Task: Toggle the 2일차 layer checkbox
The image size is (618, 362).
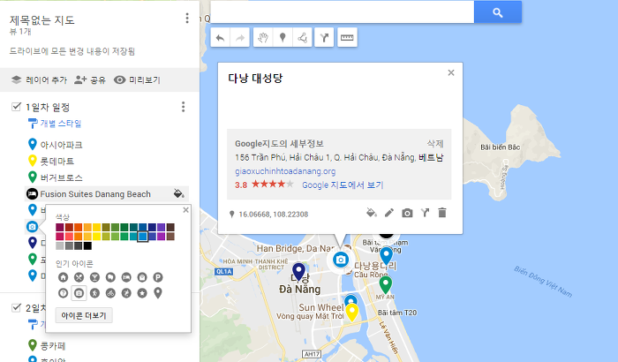Action: coord(16,307)
